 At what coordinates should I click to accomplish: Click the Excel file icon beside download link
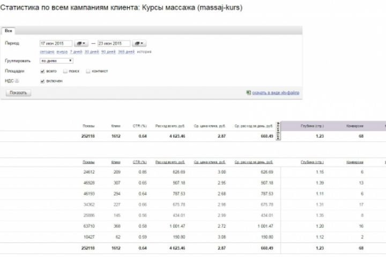248,93
